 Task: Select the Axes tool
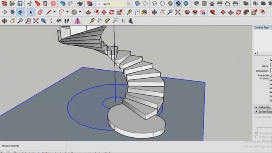[x=123, y=21]
